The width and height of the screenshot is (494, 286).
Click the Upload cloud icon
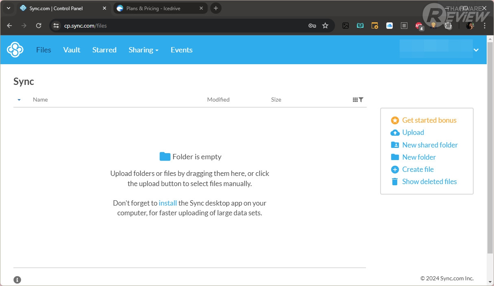(x=395, y=132)
